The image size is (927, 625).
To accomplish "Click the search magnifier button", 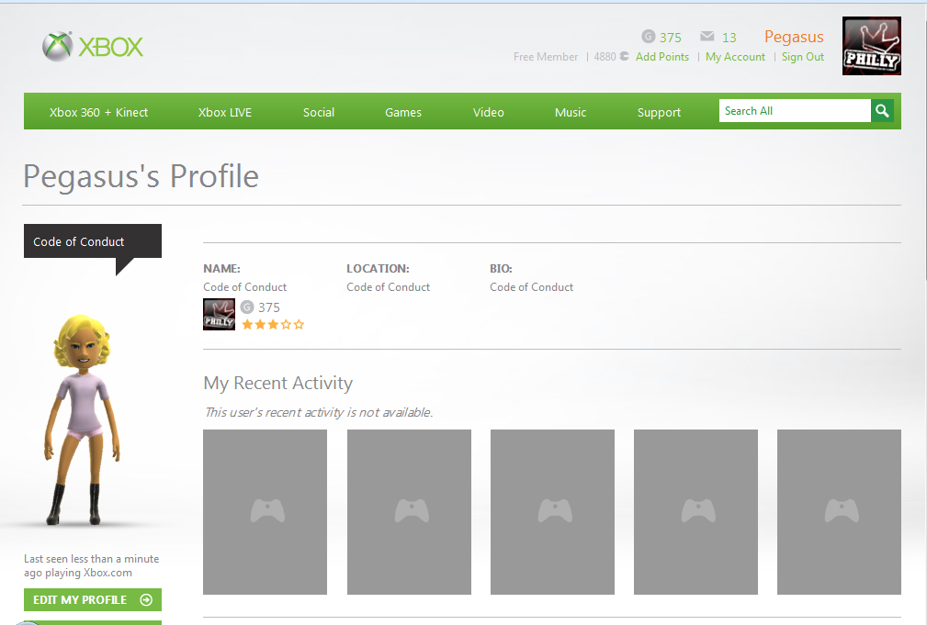I will click(x=882, y=111).
